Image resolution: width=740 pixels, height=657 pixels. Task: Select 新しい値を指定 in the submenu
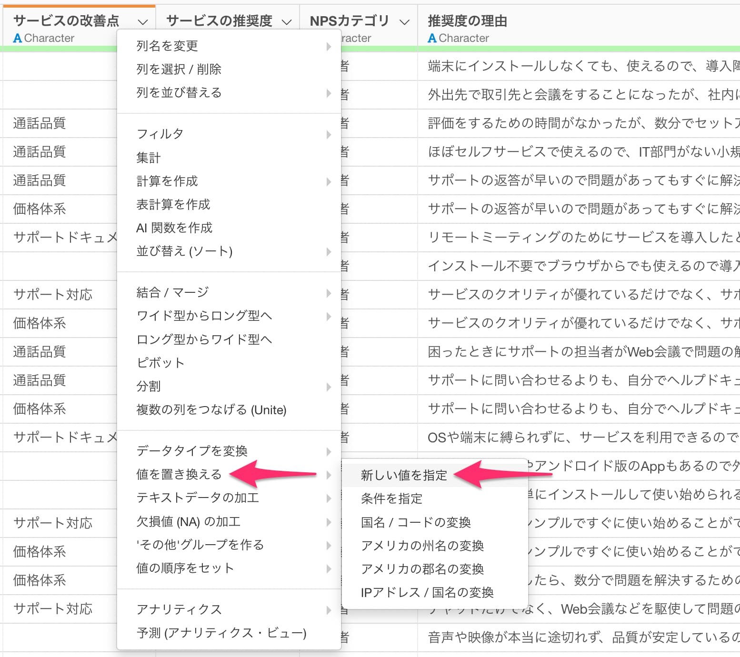pyautogui.click(x=404, y=475)
